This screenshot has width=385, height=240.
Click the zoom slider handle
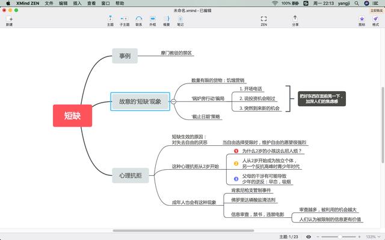340,237
